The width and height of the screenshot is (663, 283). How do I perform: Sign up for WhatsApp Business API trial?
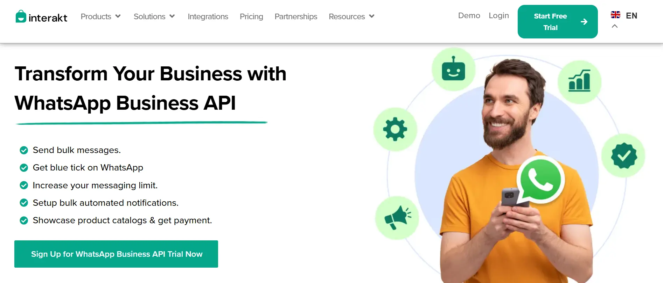pyautogui.click(x=116, y=254)
